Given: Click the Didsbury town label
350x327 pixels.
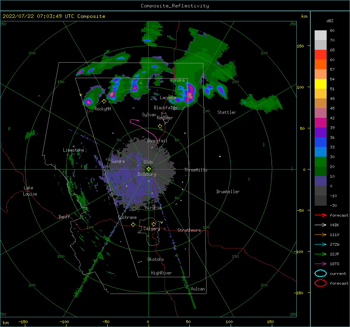Looking at the screenshot, I should [x=147, y=174].
